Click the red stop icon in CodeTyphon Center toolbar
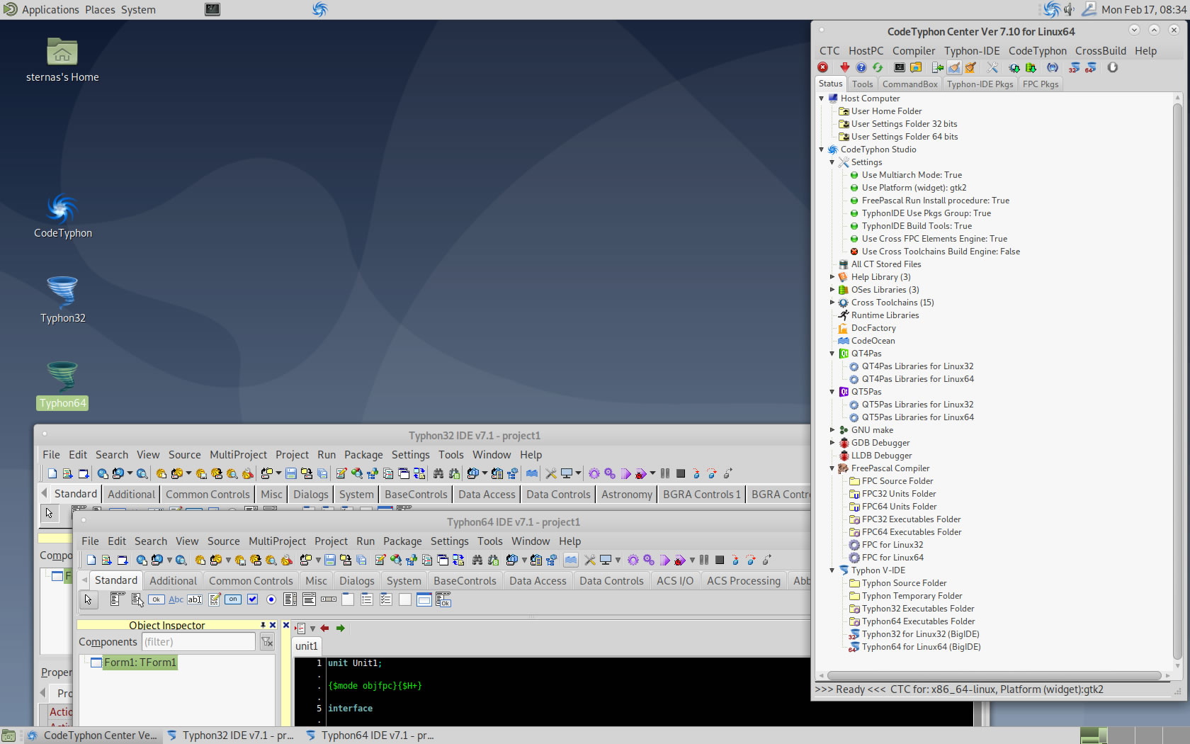 click(x=822, y=67)
